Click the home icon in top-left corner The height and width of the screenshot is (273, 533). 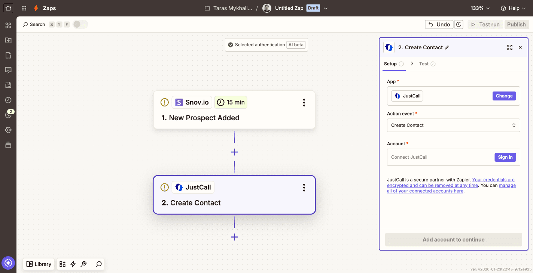pyautogui.click(x=8, y=8)
